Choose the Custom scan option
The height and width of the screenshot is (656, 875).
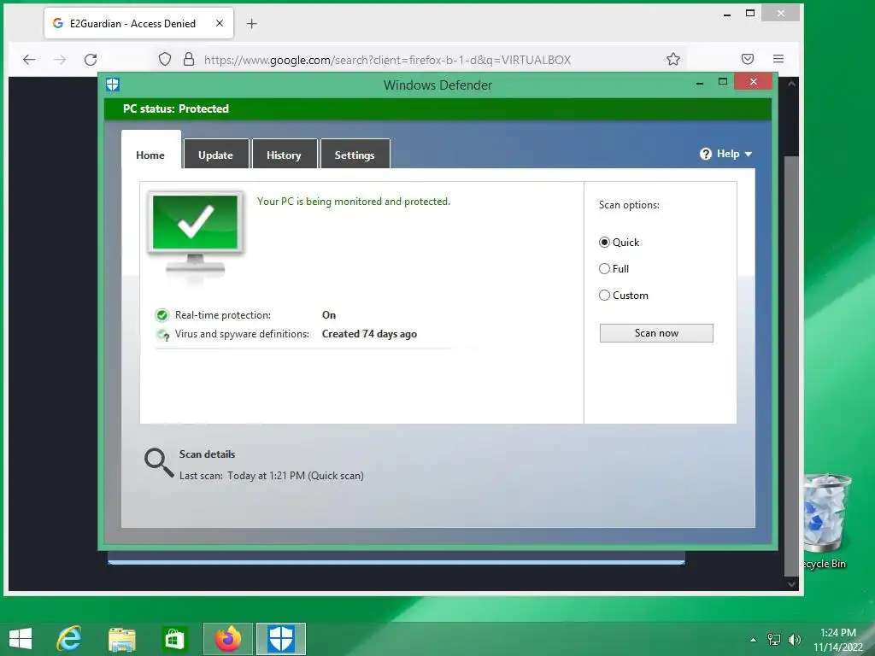coord(604,295)
